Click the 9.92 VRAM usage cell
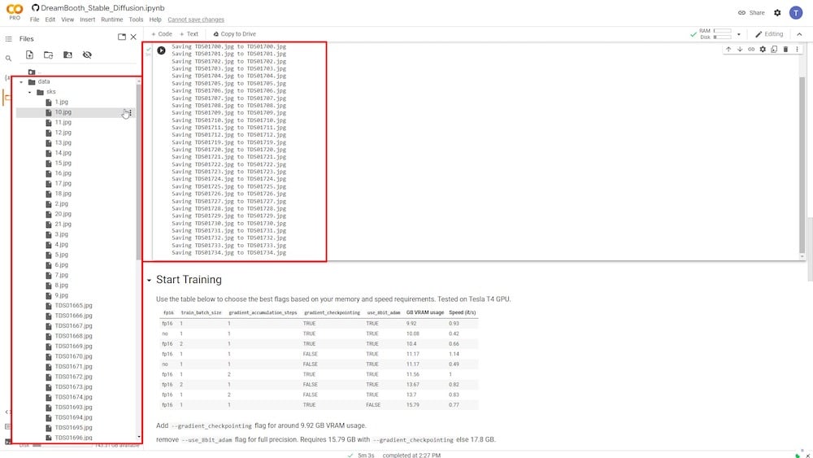Screen dimensions: 813x458 (x=411, y=324)
